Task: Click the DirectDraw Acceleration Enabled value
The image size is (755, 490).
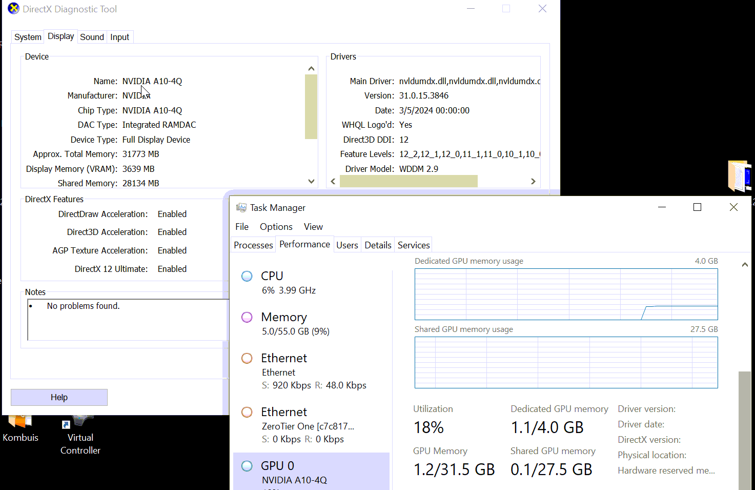Action: point(172,214)
